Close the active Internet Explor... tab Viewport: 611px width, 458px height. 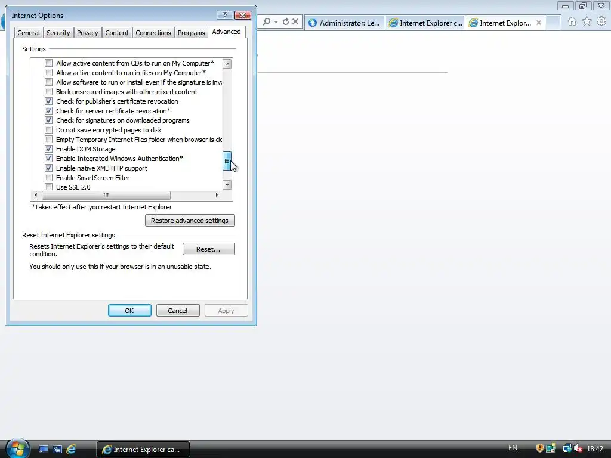pyautogui.click(x=539, y=23)
